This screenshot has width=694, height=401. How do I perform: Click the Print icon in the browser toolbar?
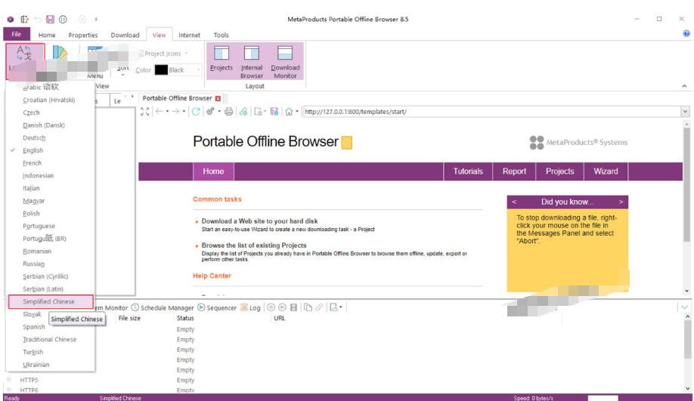pyautogui.click(x=228, y=112)
